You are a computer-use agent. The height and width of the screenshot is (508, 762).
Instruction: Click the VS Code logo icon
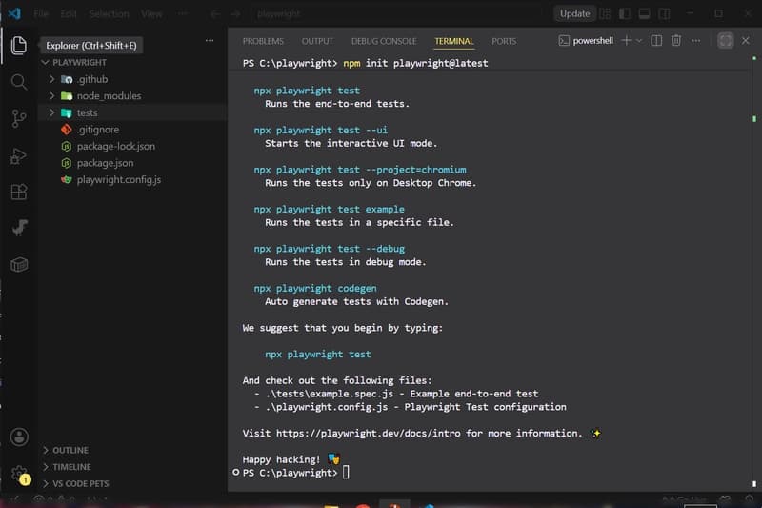13,13
